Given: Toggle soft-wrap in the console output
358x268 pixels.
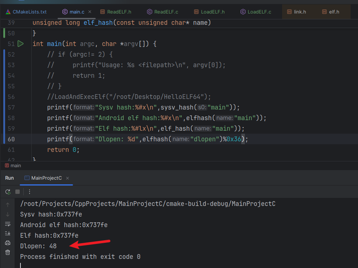Looking at the screenshot, I should tap(8, 224).
